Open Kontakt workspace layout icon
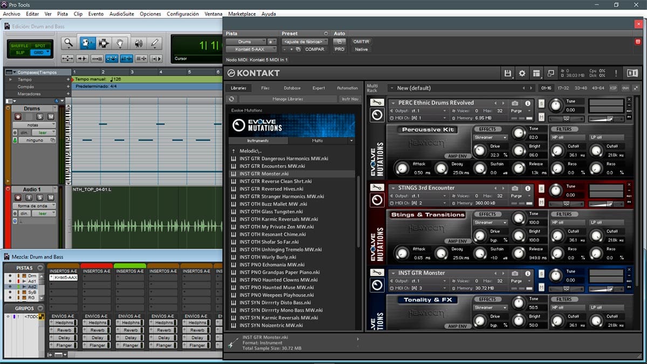The width and height of the screenshot is (647, 364). [x=536, y=73]
